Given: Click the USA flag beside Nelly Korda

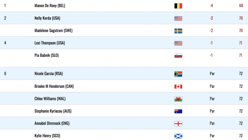Looking at the screenshot, I should 178,18.
